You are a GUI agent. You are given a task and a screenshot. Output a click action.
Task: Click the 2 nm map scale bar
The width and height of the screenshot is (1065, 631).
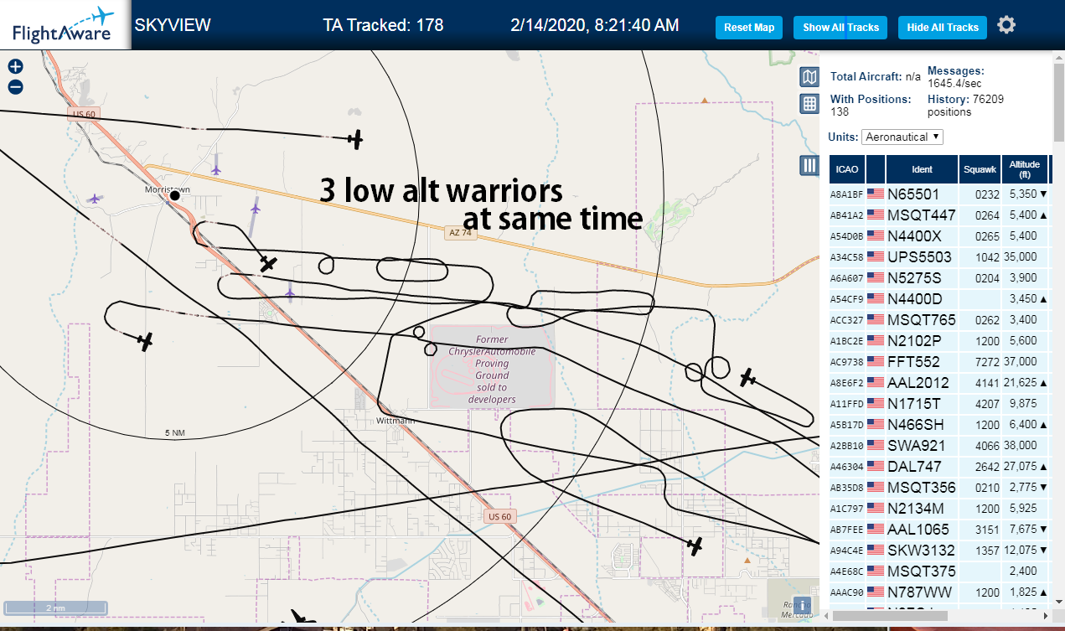click(55, 608)
